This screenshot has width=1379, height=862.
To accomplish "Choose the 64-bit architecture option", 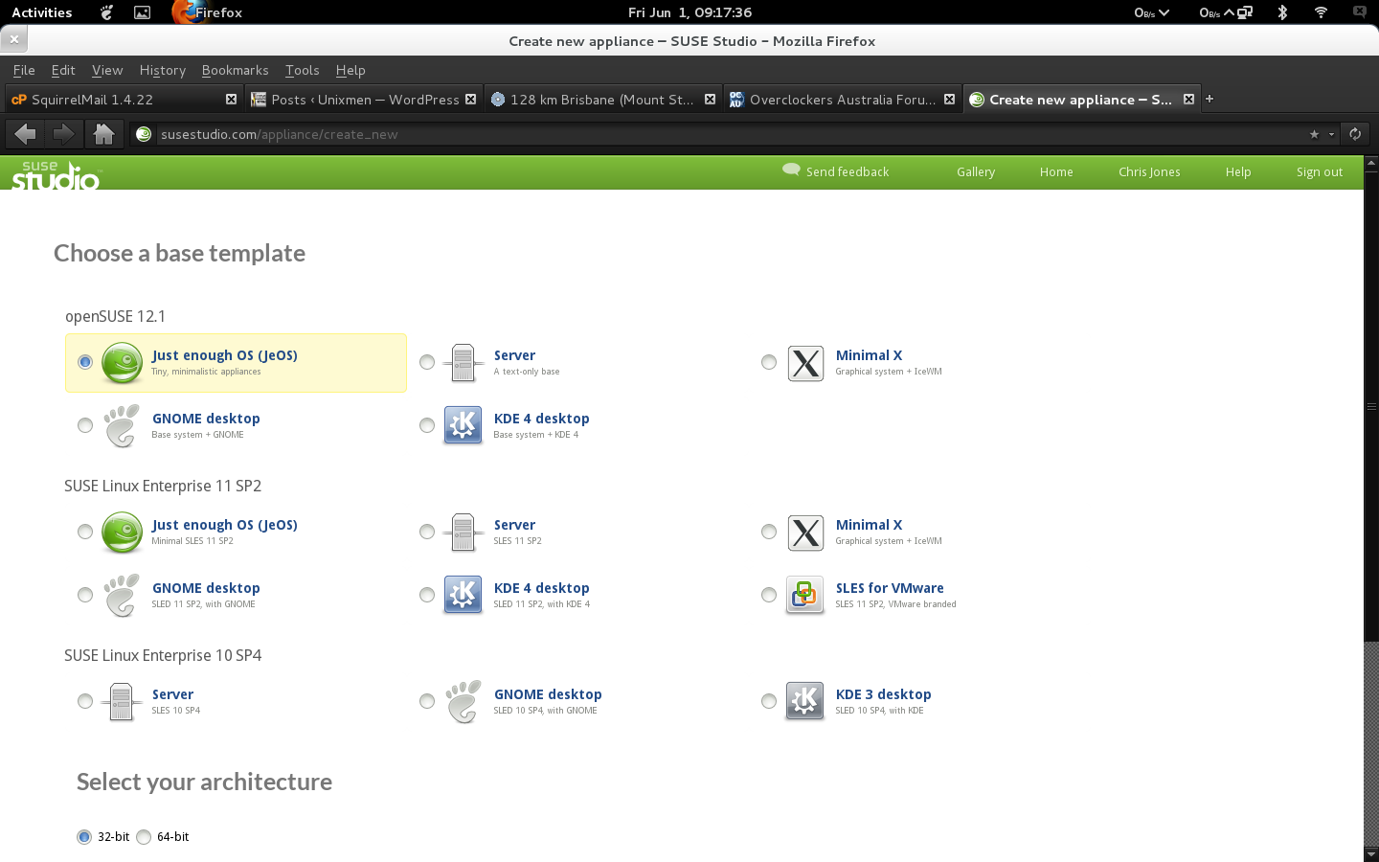I will pyautogui.click(x=144, y=837).
